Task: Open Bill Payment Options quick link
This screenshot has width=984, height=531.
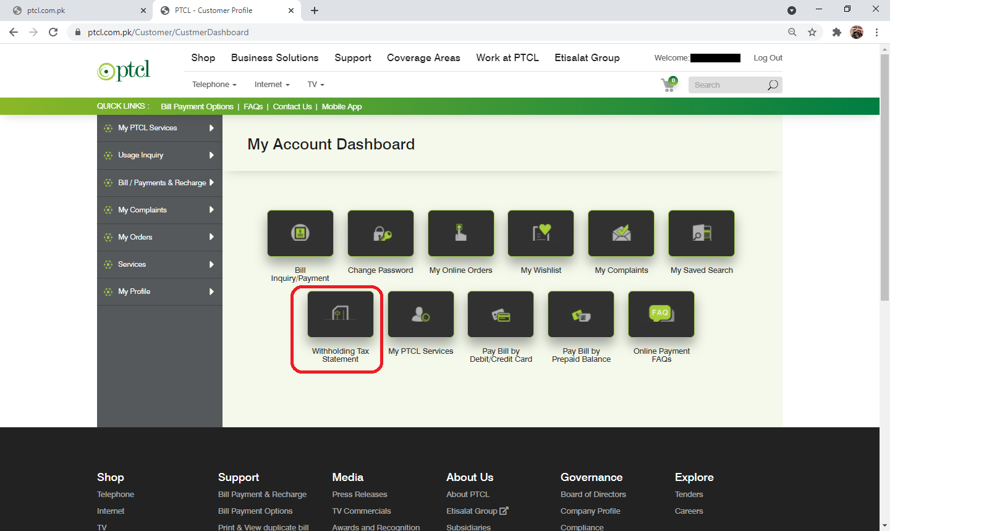Action: 197,106
